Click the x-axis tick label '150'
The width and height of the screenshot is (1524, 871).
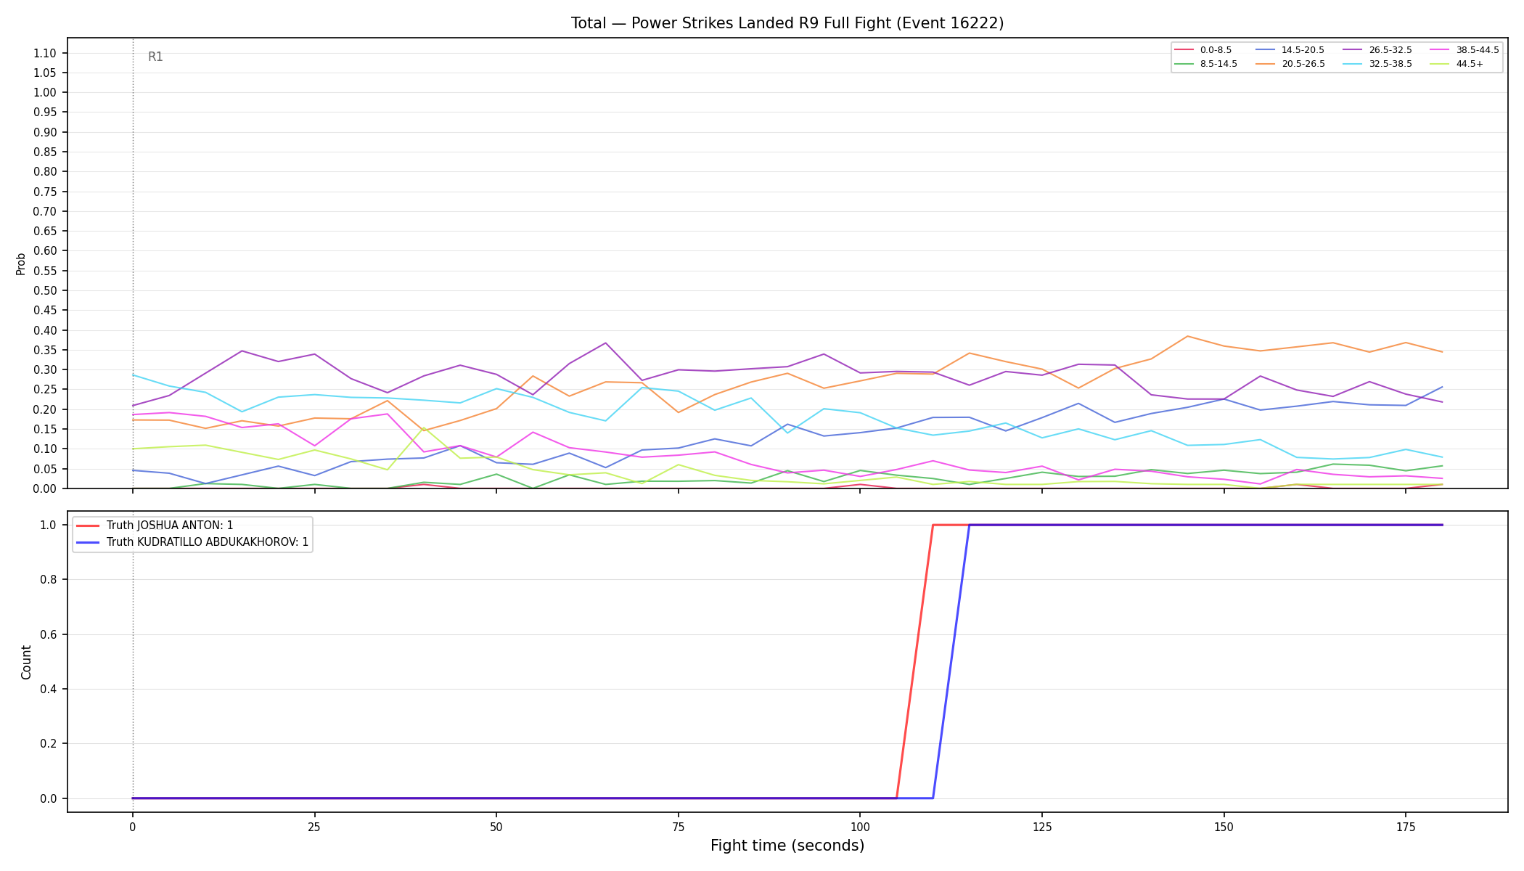point(1224,827)
